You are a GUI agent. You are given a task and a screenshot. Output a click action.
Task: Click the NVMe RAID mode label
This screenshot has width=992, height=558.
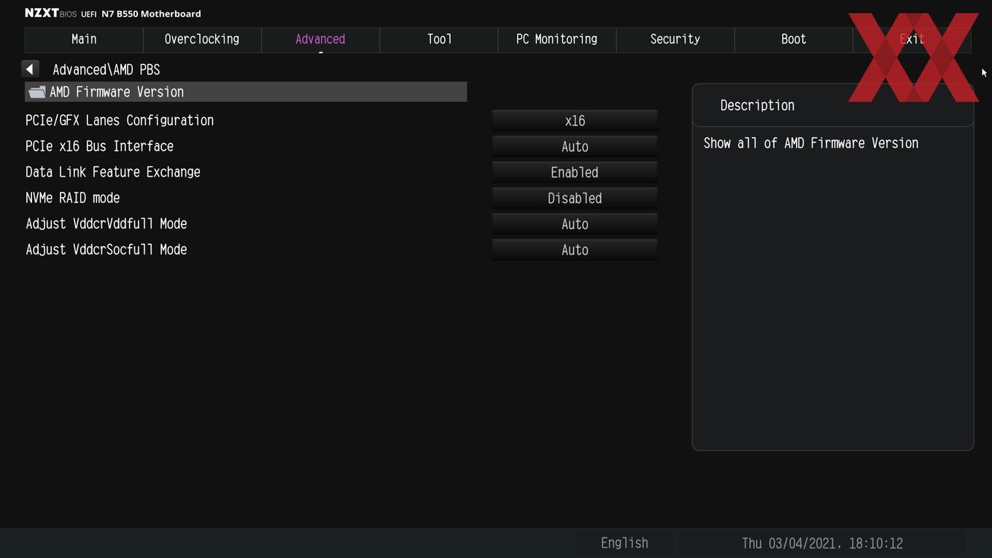point(73,198)
